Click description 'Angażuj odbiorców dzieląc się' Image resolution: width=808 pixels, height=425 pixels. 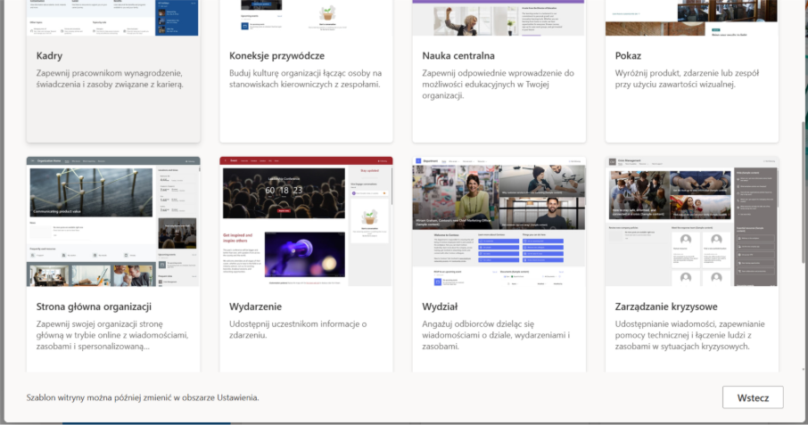pyautogui.click(x=496, y=335)
